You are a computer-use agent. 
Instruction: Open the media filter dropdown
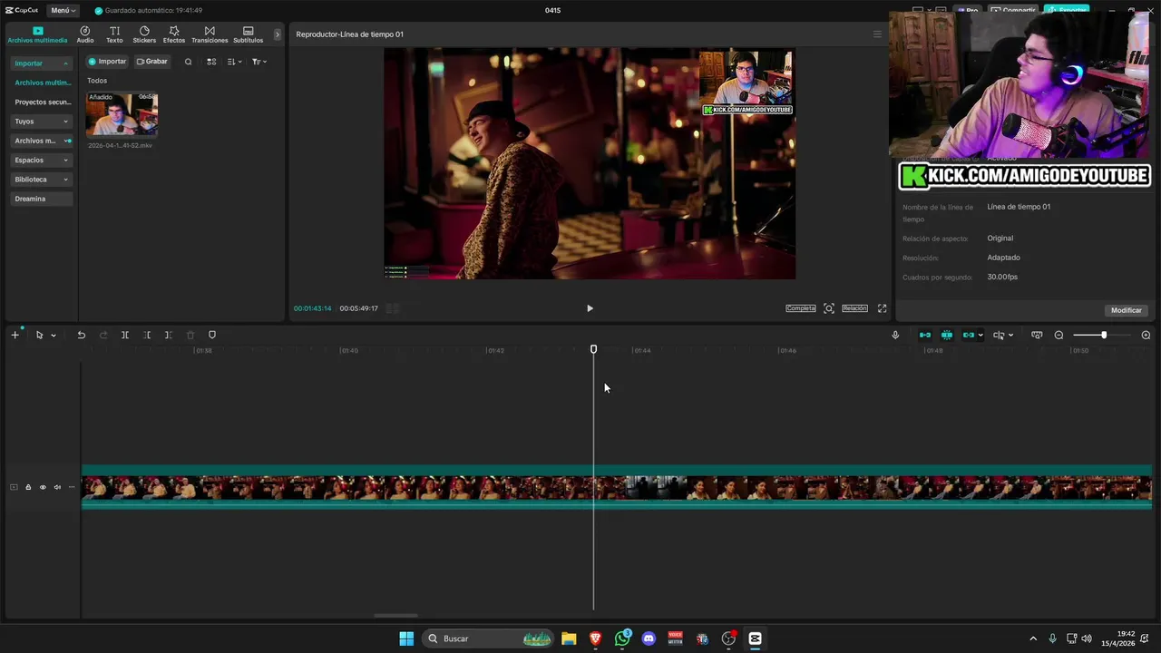point(259,62)
